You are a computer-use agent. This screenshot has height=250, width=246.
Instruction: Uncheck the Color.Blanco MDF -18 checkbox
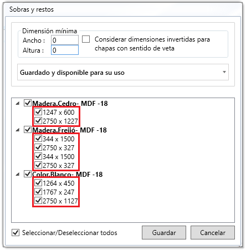pos(28,174)
